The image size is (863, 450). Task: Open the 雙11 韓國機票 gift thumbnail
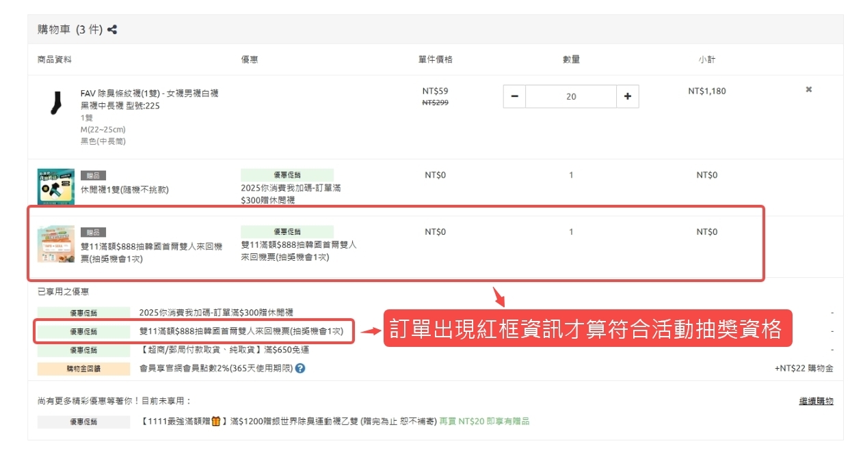pyautogui.click(x=55, y=244)
